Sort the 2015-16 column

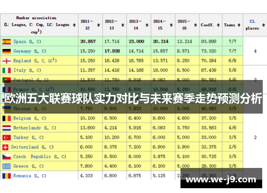click(x=195, y=25)
